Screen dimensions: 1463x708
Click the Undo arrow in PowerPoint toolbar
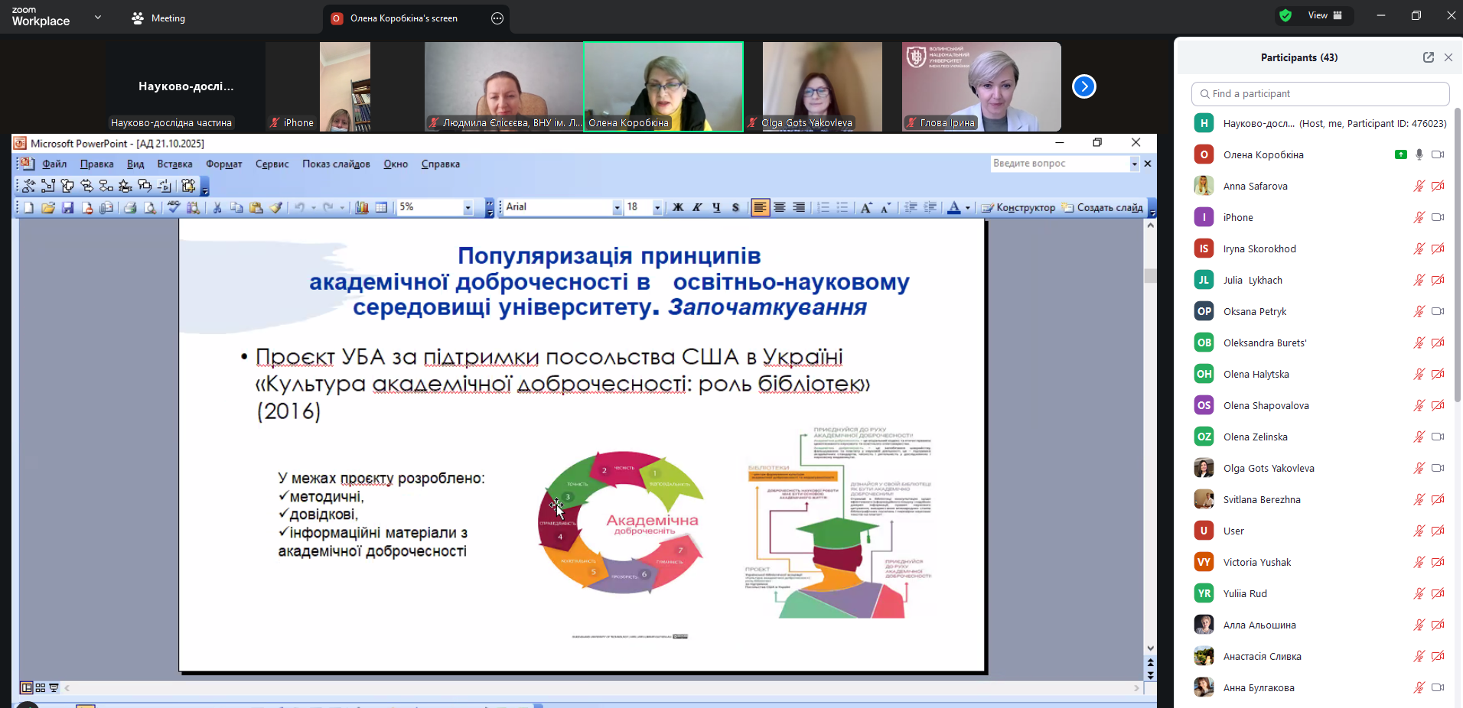[x=299, y=207]
